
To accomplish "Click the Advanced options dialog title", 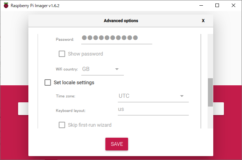I will (x=121, y=21).
